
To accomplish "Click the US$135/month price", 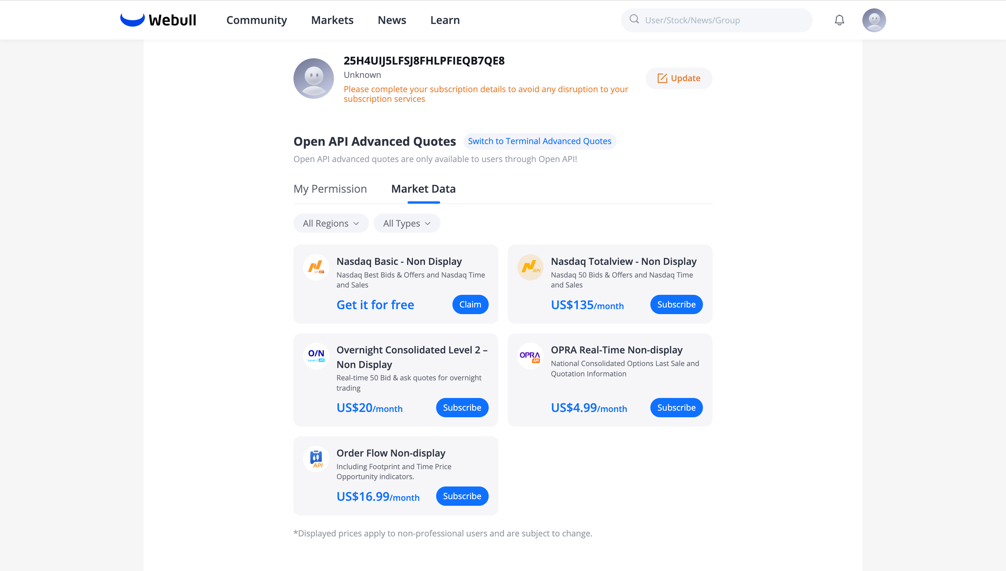I will tap(587, 305).
